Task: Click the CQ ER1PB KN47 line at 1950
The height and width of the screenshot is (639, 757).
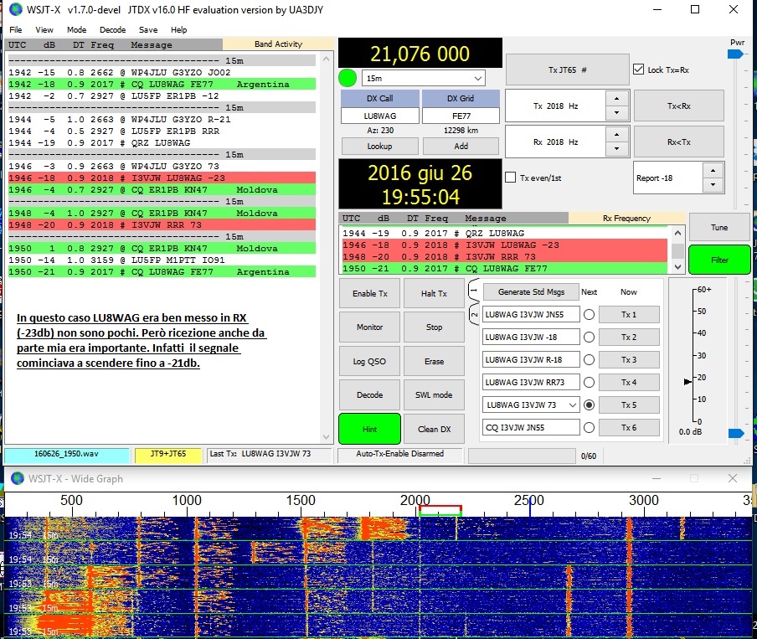Action: click(x=162, y=248)
